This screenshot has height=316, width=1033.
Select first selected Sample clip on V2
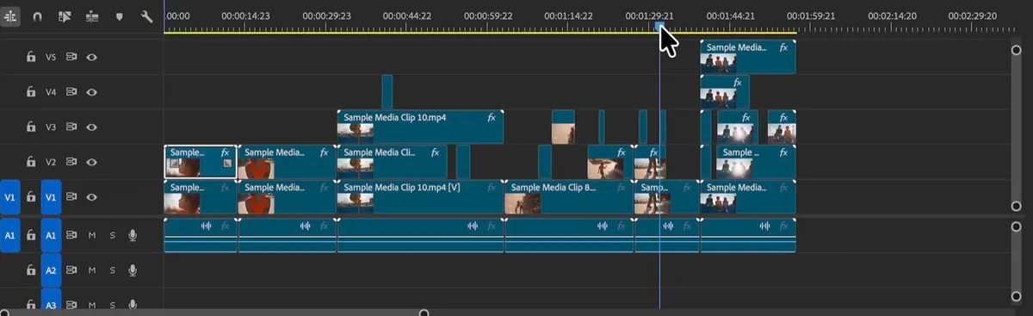(200, 162)
